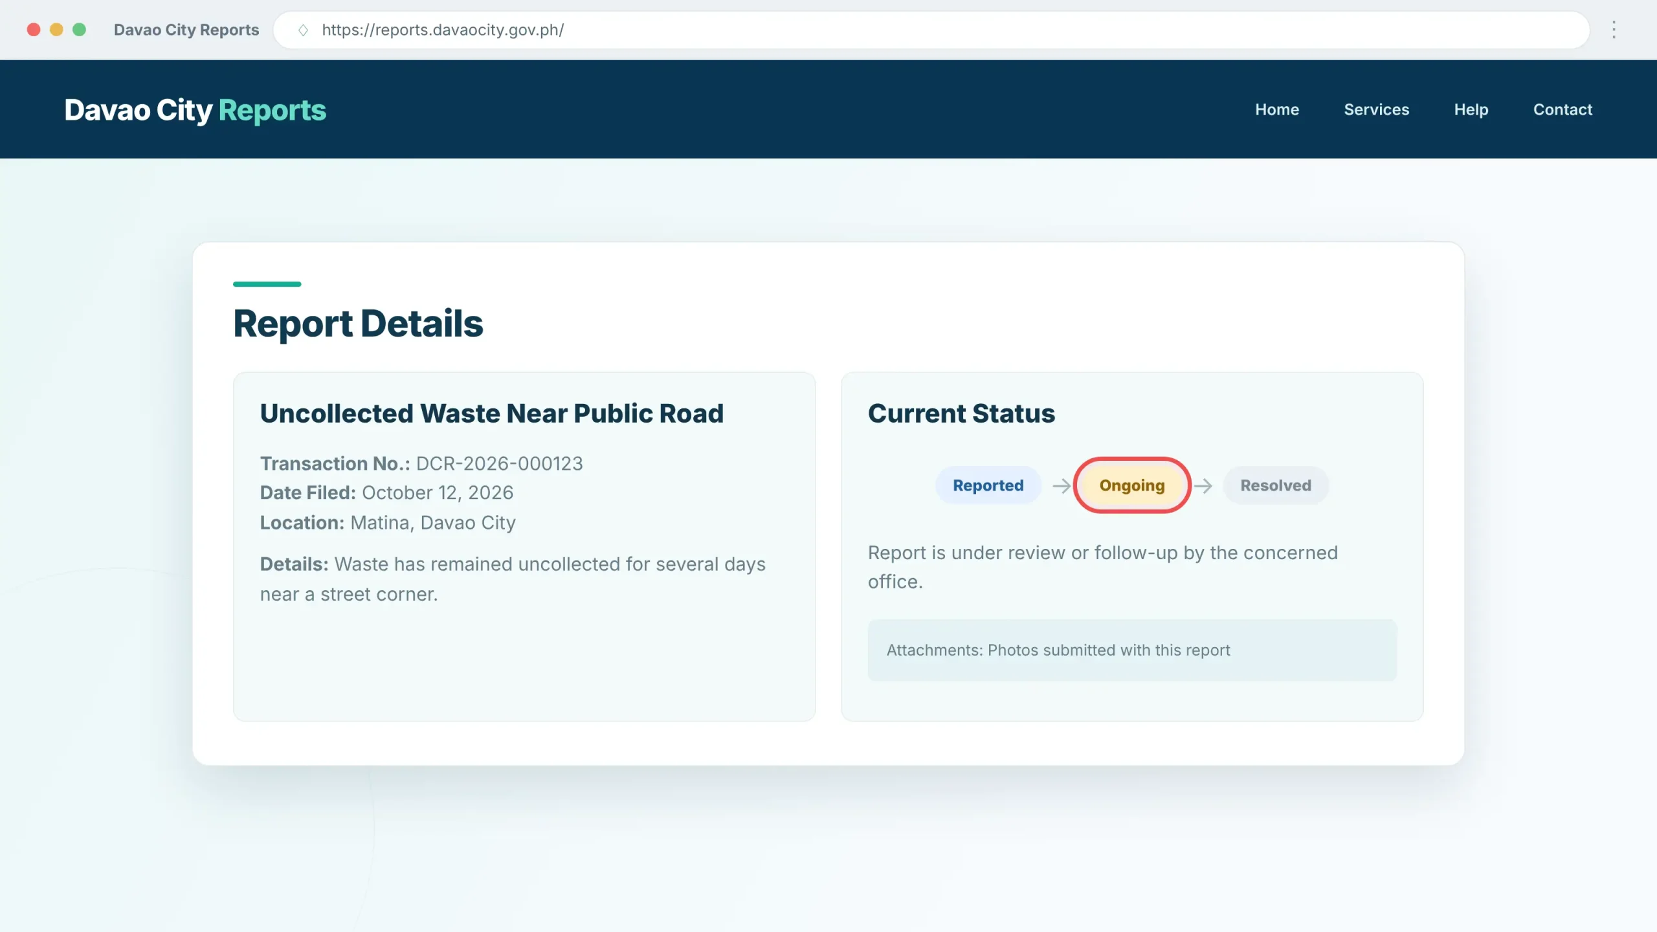Click the arrow between Reported and Ongoing
1657x932 pixels.
pos(1062,485)
